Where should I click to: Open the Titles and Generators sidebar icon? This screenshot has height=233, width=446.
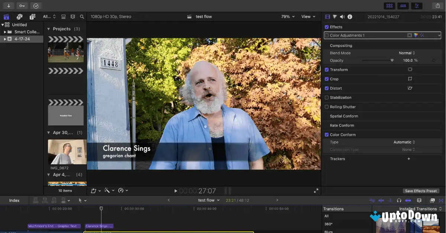pyautogui.click(x=32, y=17)
